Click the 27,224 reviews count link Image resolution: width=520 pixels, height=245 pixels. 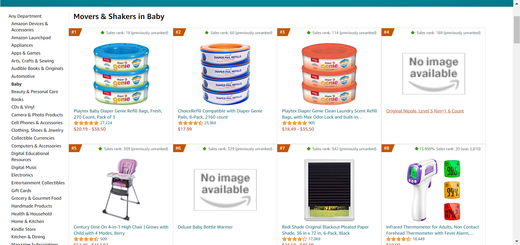106,123
